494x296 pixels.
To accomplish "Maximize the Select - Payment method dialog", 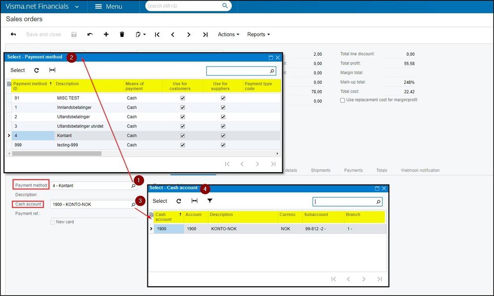I will click(270, 58).
